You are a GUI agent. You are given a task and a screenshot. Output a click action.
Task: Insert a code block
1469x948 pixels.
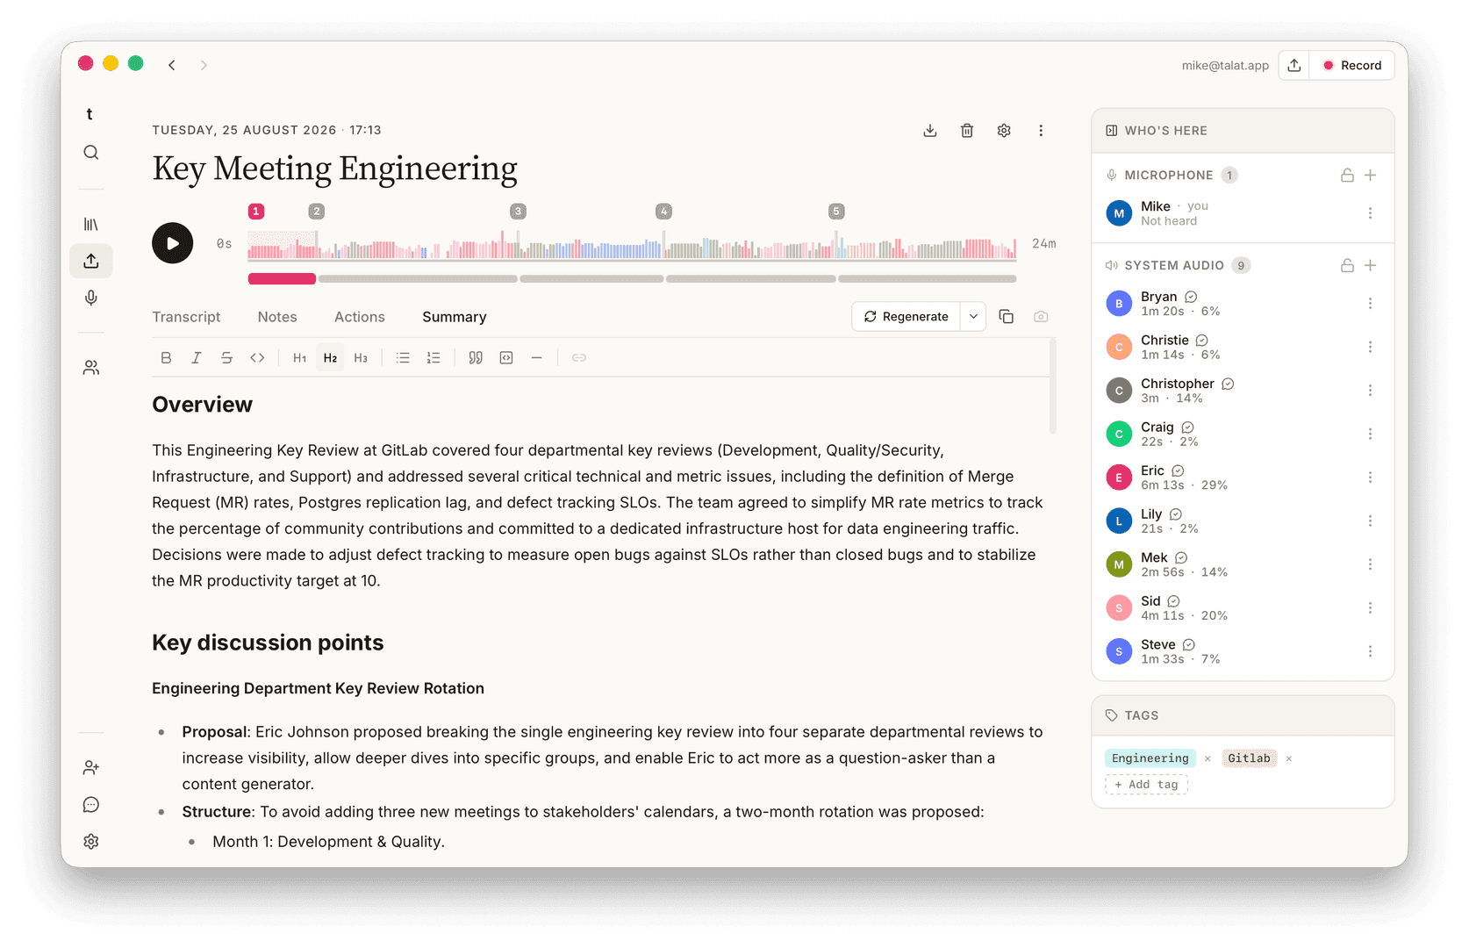pos(506,358)
